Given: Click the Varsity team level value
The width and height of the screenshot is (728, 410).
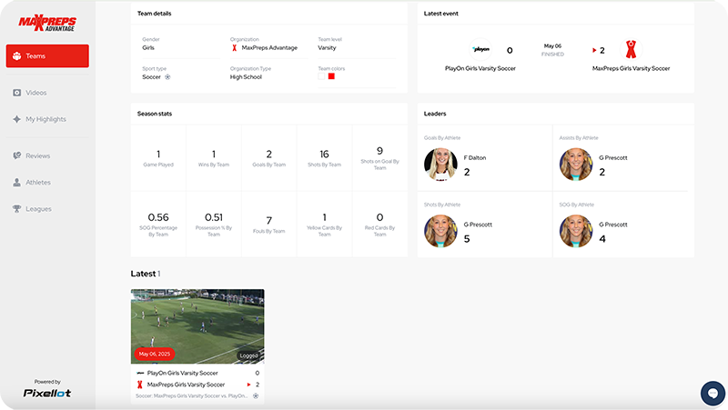Looking at the screenshot, I should [327, 48].
